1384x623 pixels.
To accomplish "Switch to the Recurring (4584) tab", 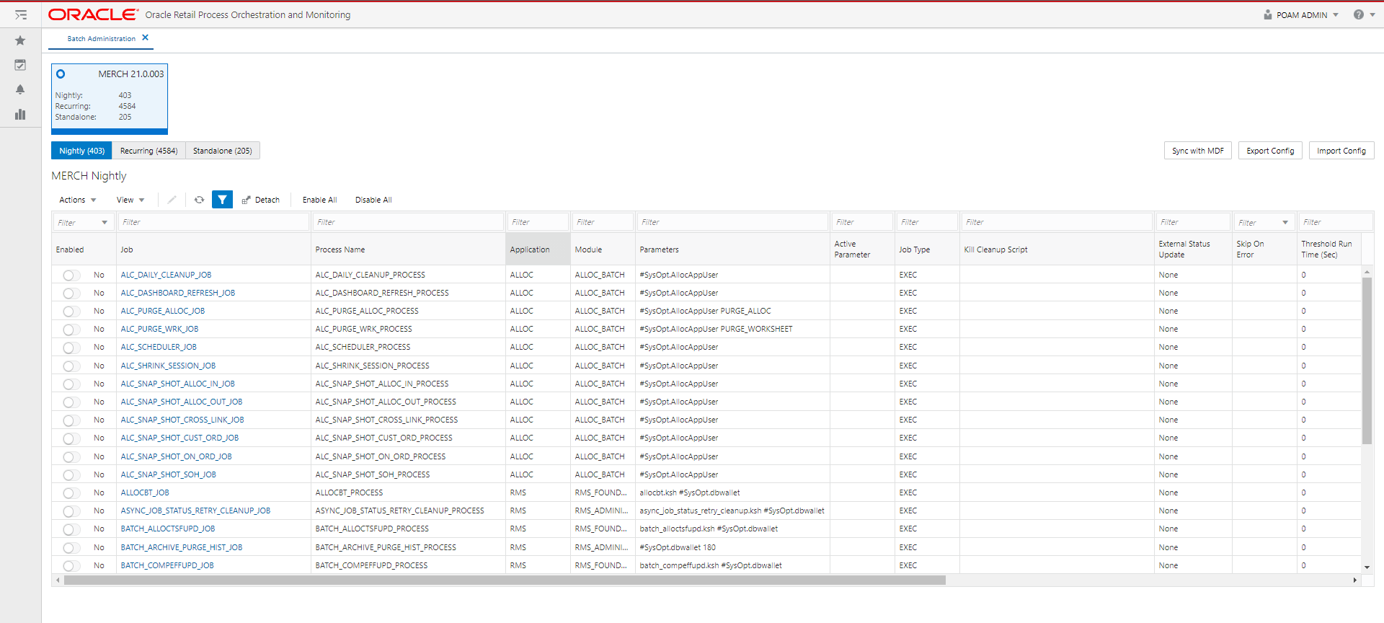I will click(148, 151).
